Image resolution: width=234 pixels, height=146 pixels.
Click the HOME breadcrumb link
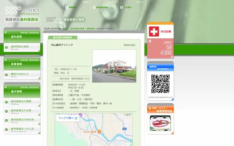(x=65, y=28)
